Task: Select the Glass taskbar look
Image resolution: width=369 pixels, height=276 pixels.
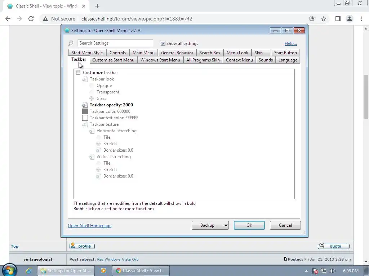Action: 92,98
